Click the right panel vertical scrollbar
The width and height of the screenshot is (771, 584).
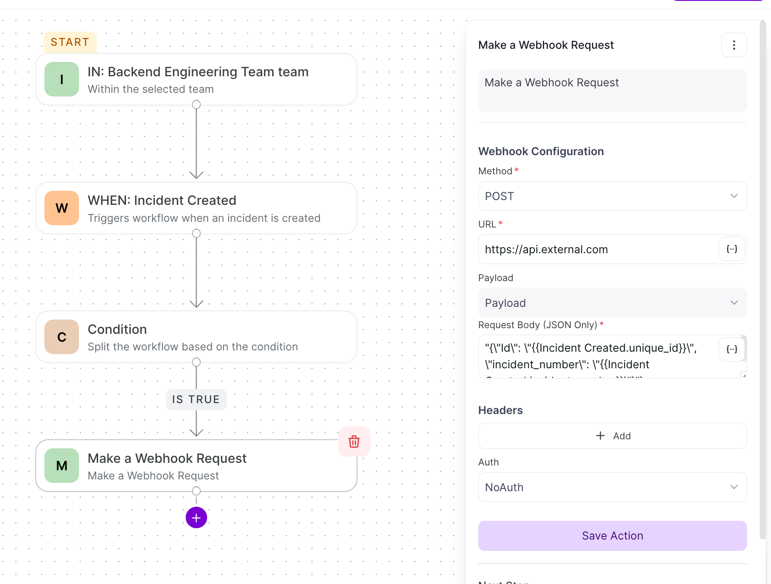point(762,279)
